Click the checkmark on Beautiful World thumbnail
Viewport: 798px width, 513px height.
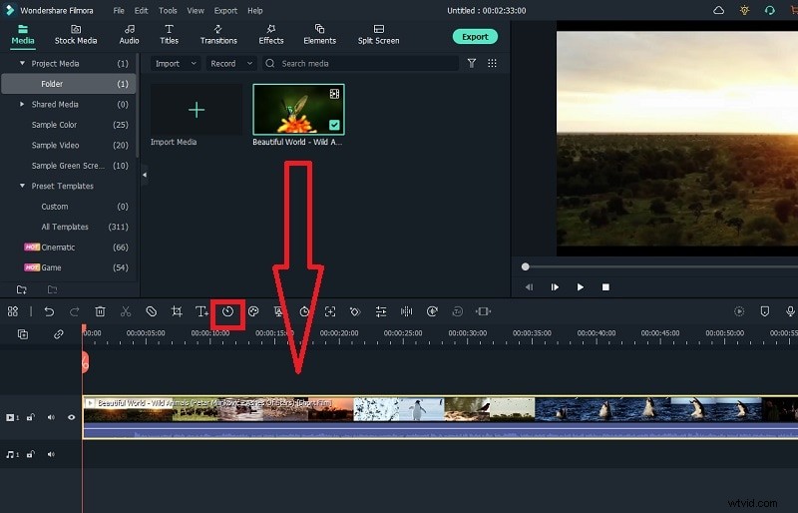coord(334,125)
